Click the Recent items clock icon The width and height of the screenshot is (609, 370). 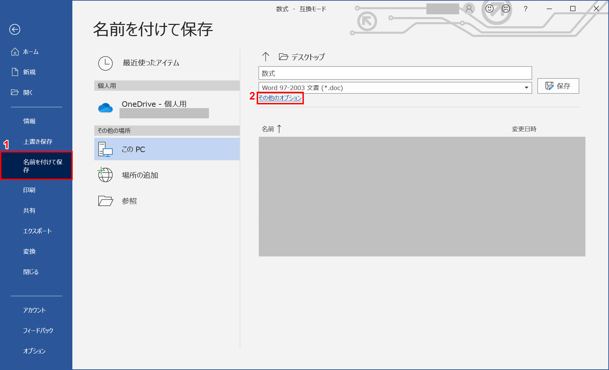click(105, 63)
